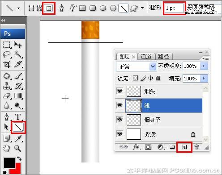Viewport: 222px width, 175px height.
Task: Hide the 烟头 layer
Action: (x=120, y=91)
